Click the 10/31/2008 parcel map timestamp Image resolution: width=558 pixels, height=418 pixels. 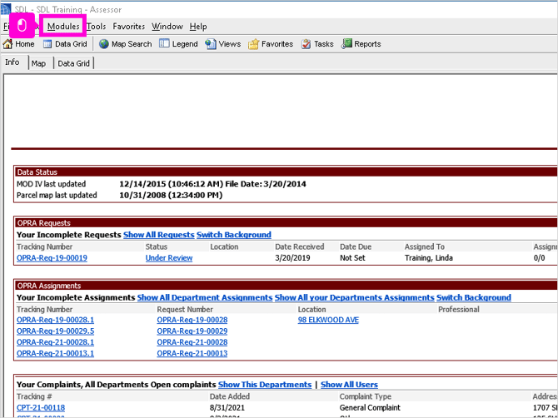(x=171, y=196)
